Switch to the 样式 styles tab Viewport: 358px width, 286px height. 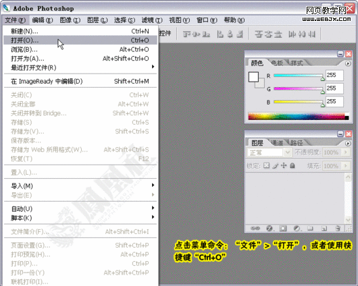coord(297,63)
